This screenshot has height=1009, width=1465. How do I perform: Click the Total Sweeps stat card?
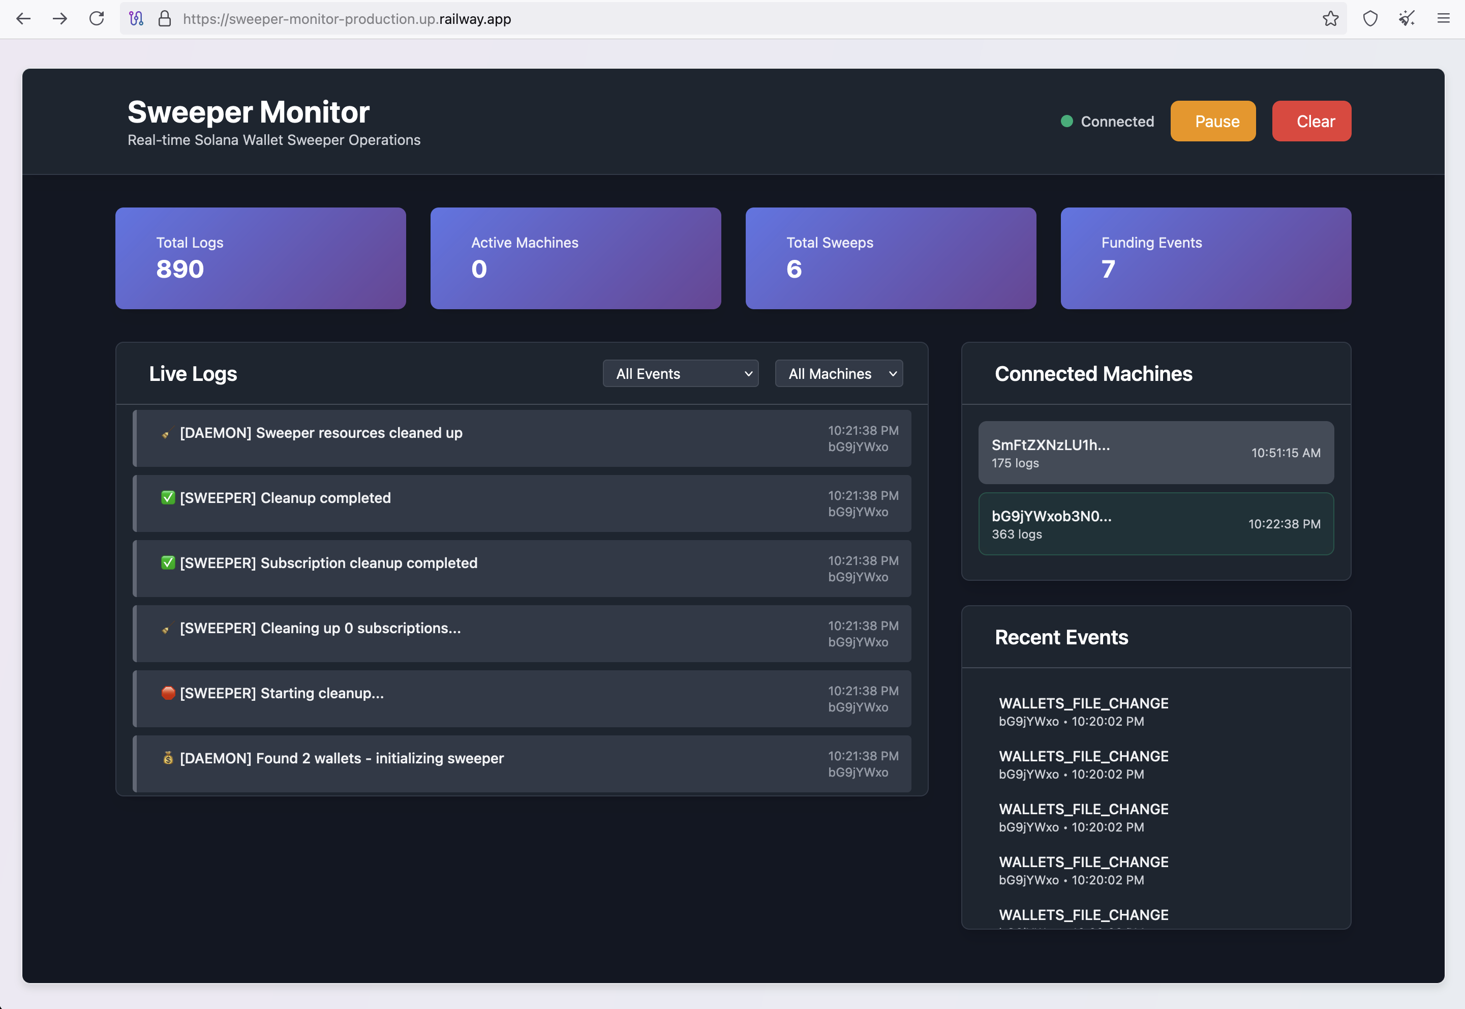tap(891, 258)
